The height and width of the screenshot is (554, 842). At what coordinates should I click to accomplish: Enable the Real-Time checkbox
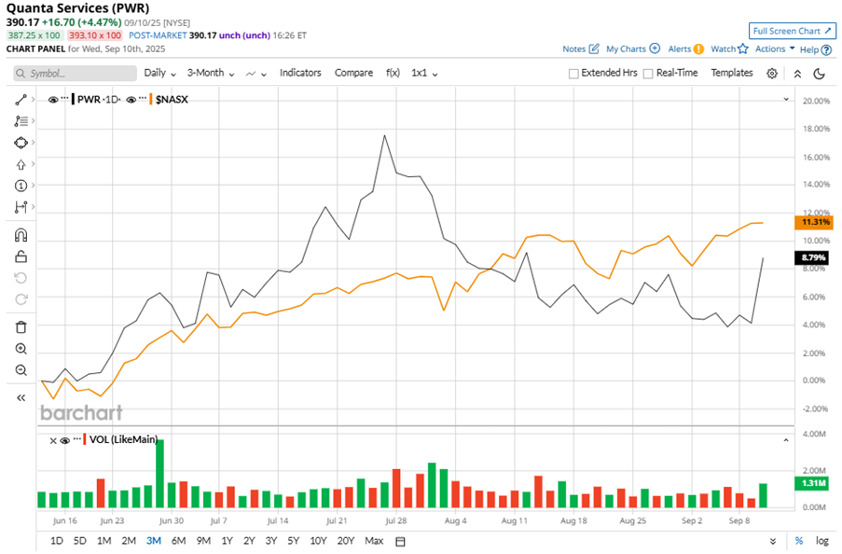pos(648,74)
